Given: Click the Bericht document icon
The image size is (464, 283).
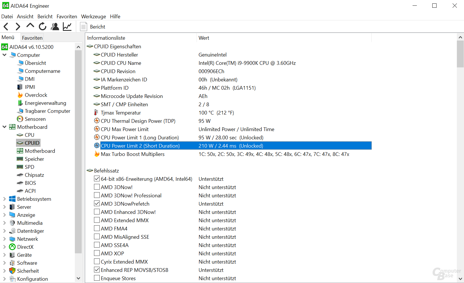Looking at the screenshot, I should pos(83,27).
